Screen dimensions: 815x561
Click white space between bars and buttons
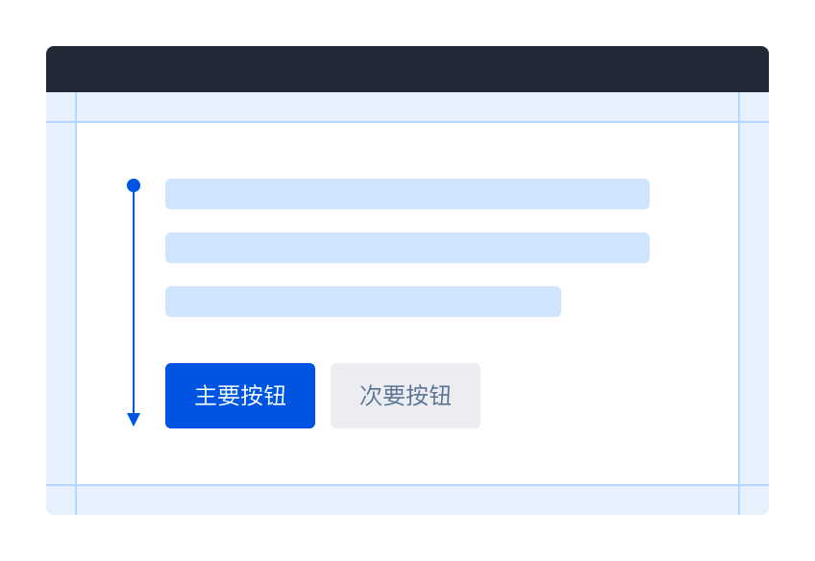407,340
